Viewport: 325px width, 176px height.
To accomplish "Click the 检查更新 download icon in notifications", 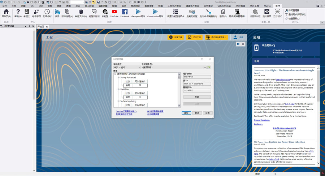I will 256,48.
